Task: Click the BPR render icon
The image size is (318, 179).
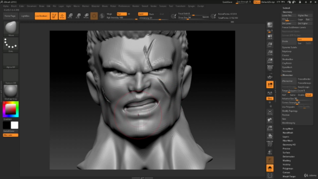Action: tap(270, 25)
